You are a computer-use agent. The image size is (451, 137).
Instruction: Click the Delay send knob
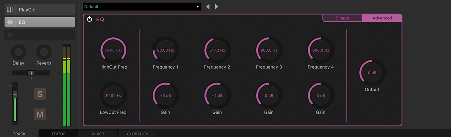click(x=18, y=52)
